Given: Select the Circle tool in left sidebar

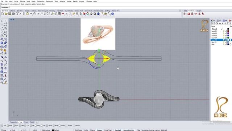Looking at the screenshot, I should point(2,28).
